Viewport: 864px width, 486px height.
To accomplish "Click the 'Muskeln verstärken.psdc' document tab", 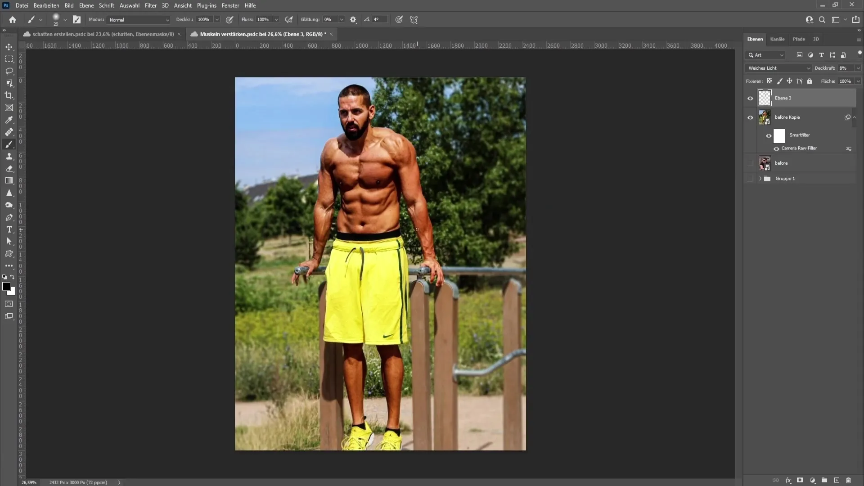I will tap(262, 34).
